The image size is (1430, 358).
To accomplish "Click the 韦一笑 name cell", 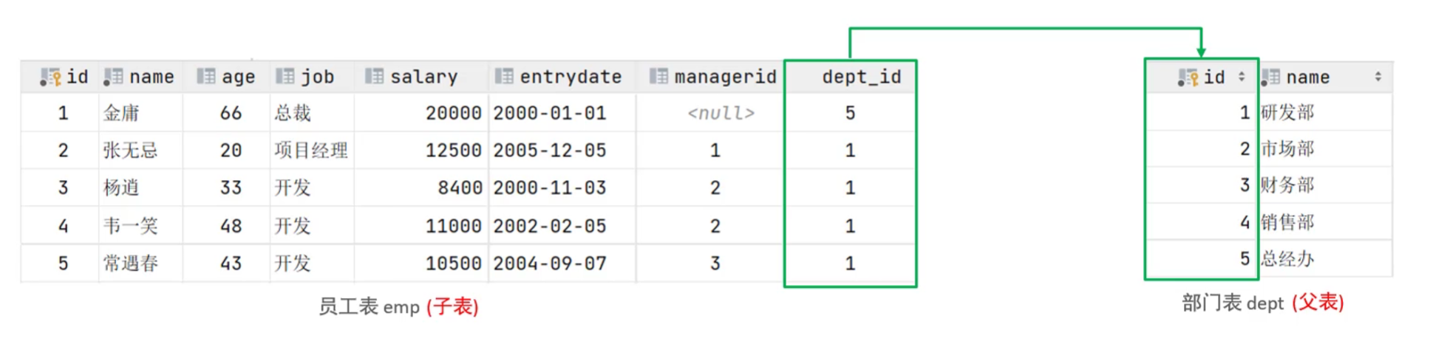I will click(131, 226).
